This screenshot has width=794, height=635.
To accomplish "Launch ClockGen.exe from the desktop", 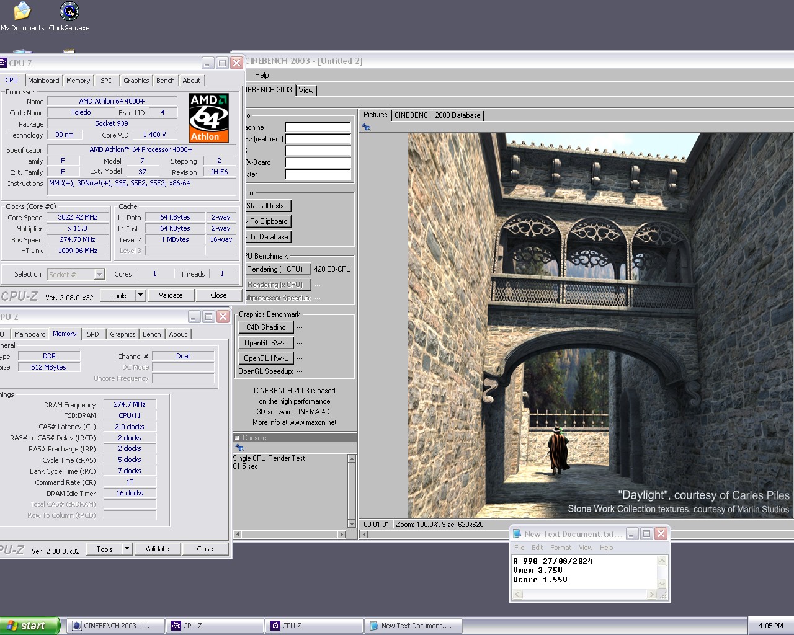I will (69, 17).
